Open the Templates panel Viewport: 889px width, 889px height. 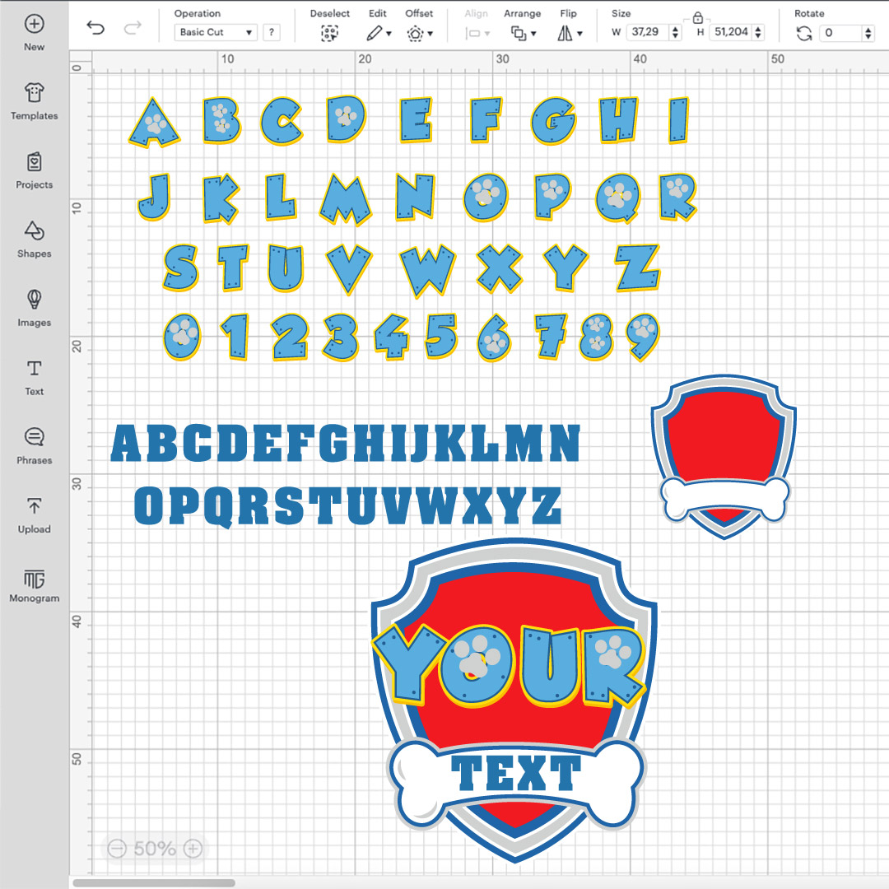(34, 100)
